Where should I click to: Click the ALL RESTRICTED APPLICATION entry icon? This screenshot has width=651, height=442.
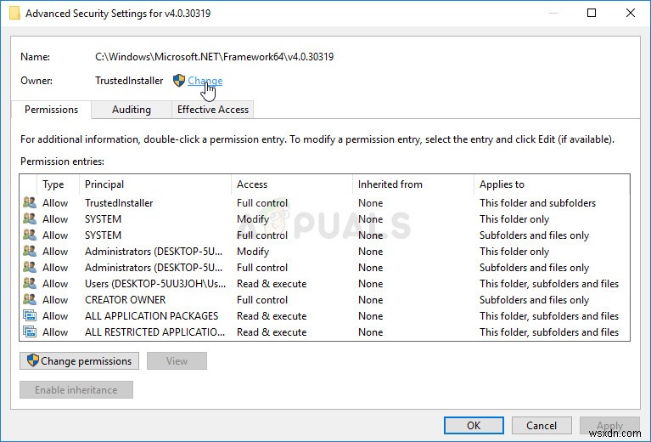pos(30,332)
